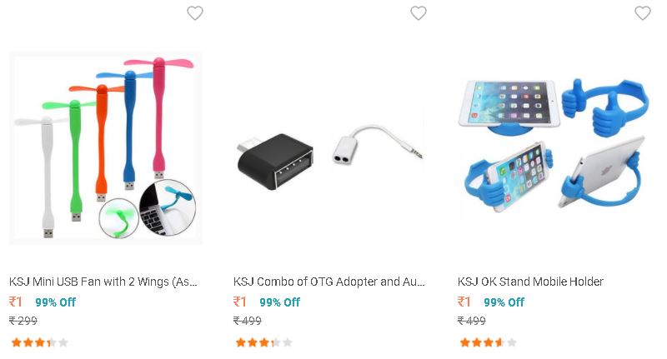Viewport: 667px width, 359px height.
Task: Click the struck-through ₹299 original price
Action: coord(23,321)
